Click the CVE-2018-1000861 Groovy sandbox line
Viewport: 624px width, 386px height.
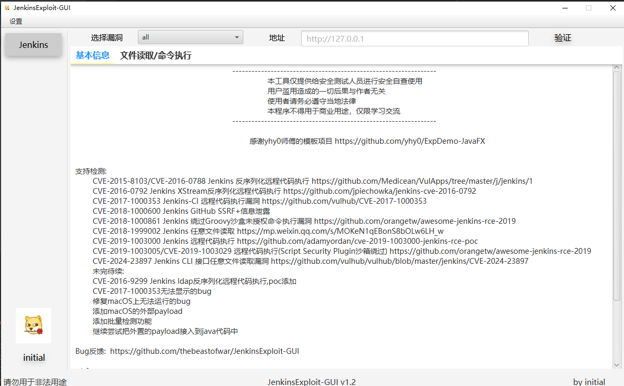coord(304,221)
